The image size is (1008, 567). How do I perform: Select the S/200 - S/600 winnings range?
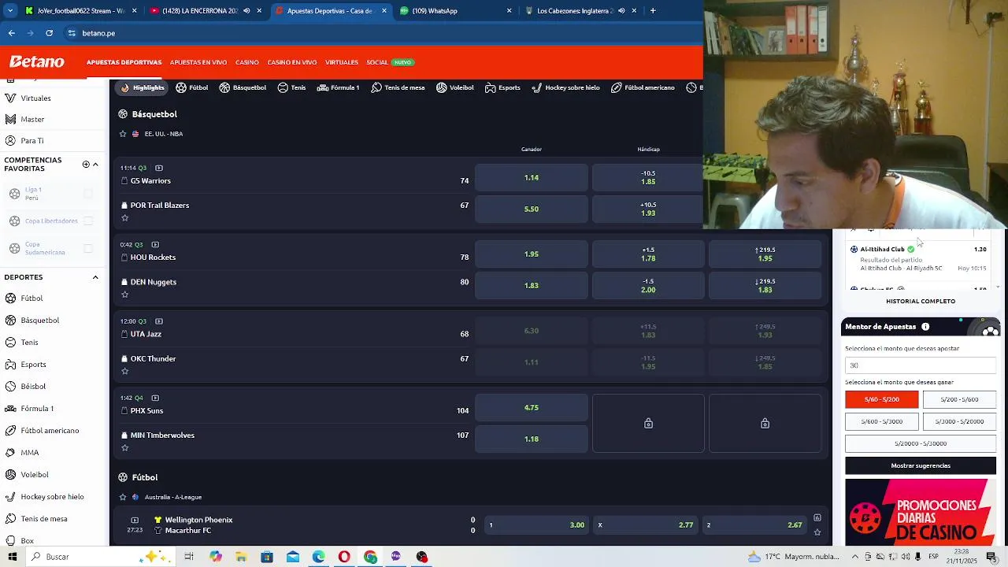[959, 399]
